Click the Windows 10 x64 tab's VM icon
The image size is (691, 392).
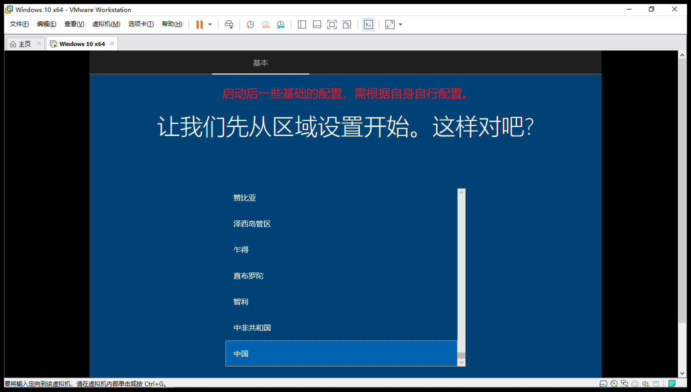pos(53,44)
